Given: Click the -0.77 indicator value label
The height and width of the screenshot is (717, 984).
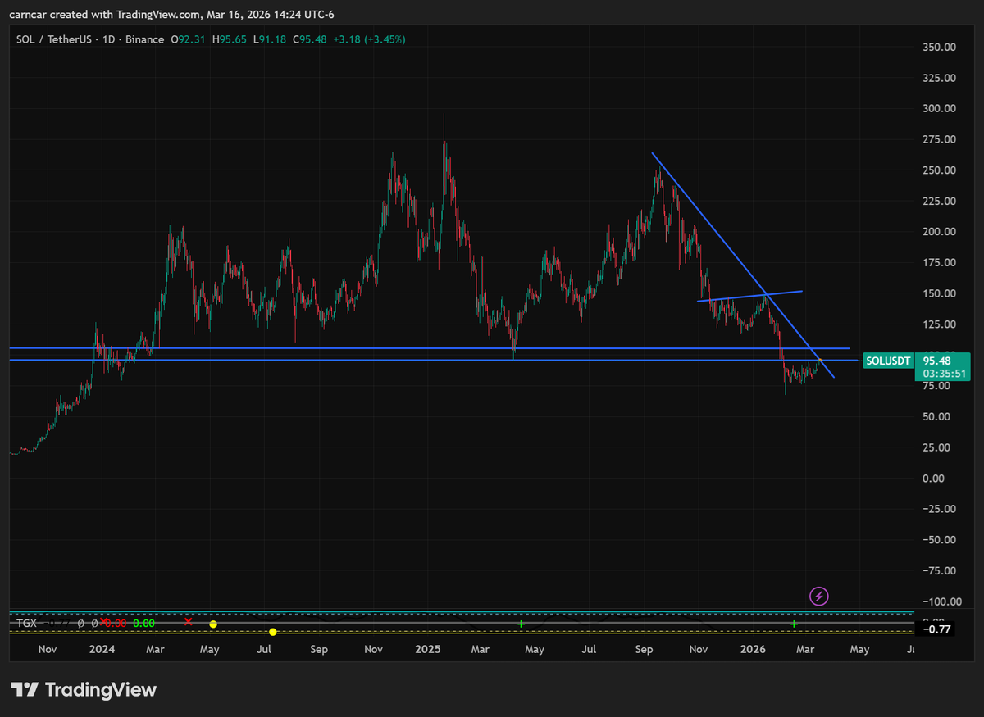Looking at the screenshot, I should [x=936, y=629].
